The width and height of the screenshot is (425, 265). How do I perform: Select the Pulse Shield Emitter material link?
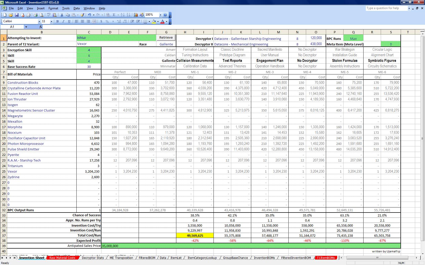(x=24, y=149)
